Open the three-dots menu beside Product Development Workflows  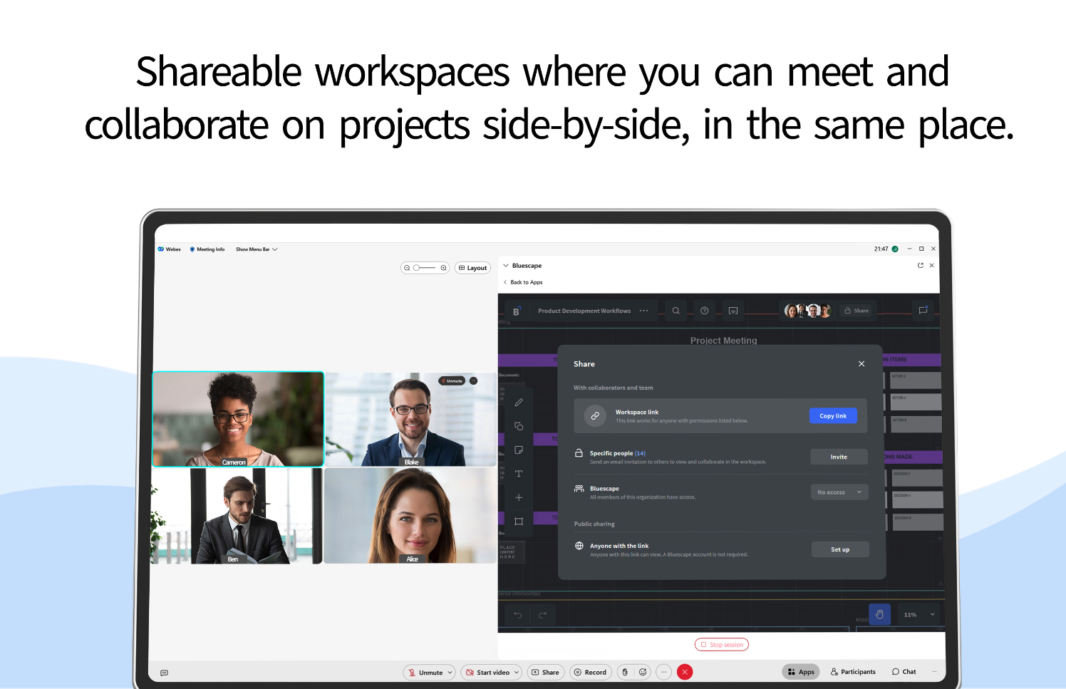[x=643, y=311]
